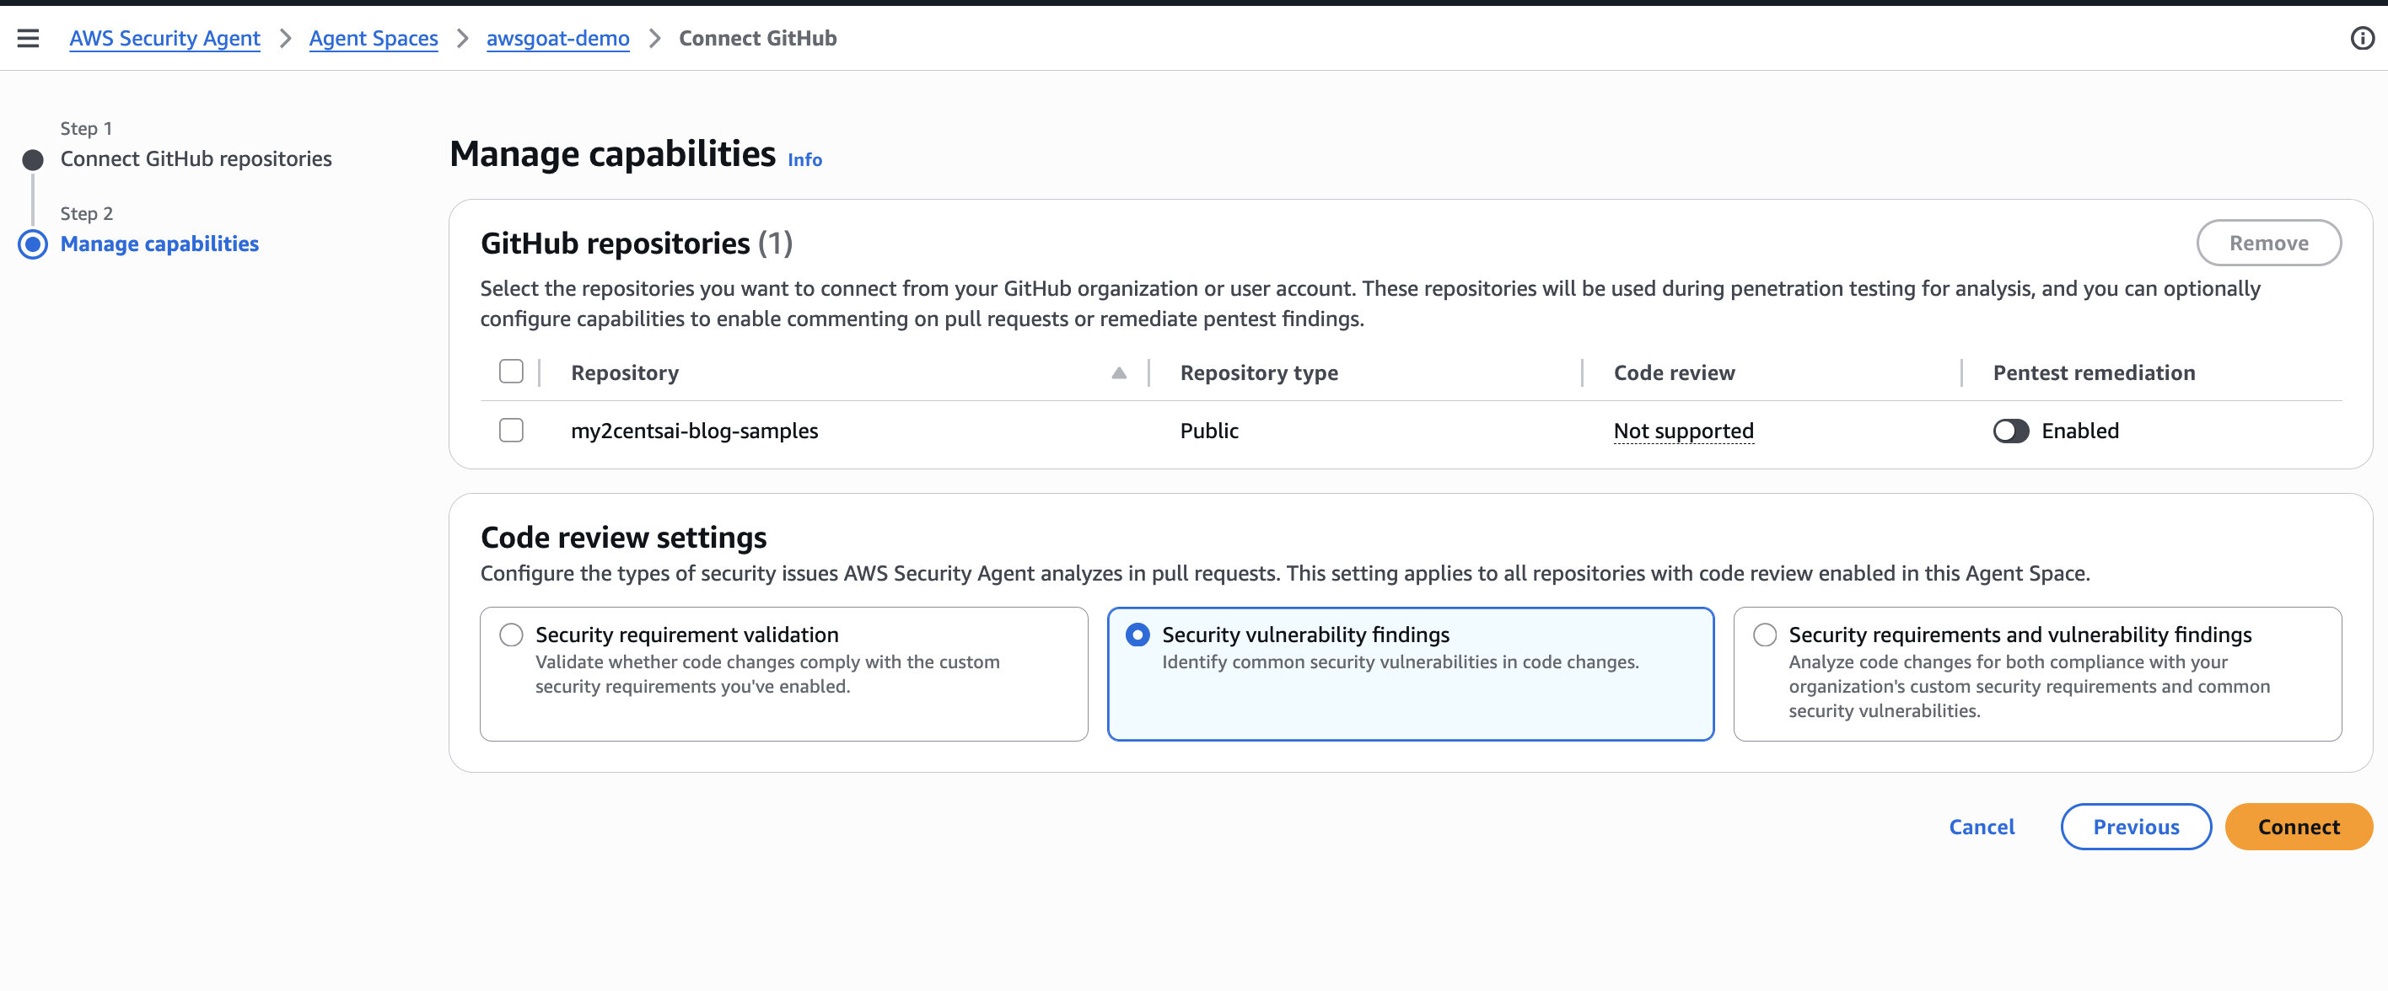Viewport: 2388px width, 991px height.
Task: Check the checkbox next to my2centsai-blog-samples
Action: 511,429
